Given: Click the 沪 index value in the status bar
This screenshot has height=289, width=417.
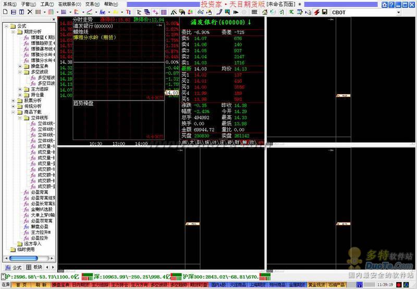Looking at the screenshot, I should (x=43, y=277).
